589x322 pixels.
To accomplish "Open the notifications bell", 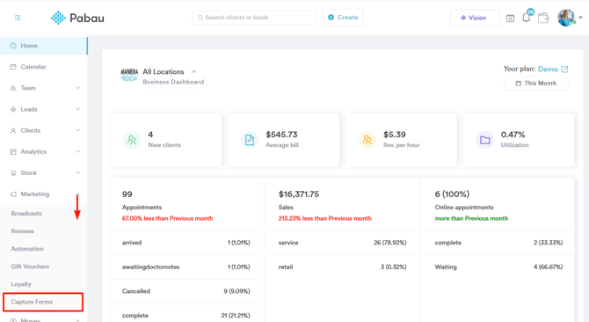I will [x=527, y=18].
